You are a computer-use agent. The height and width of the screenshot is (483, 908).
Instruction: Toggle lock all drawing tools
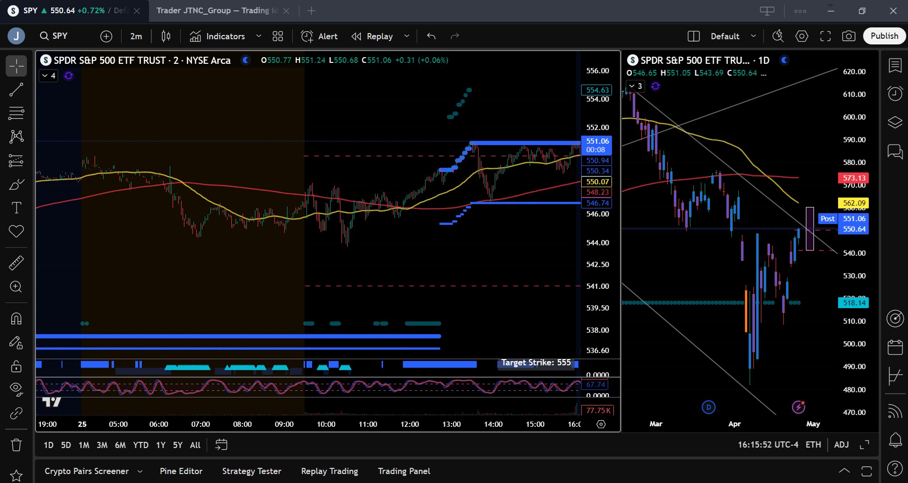(x=16, y=366)
